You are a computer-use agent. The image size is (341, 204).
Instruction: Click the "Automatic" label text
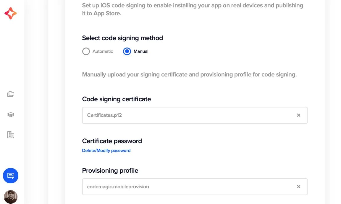(103, 51)
